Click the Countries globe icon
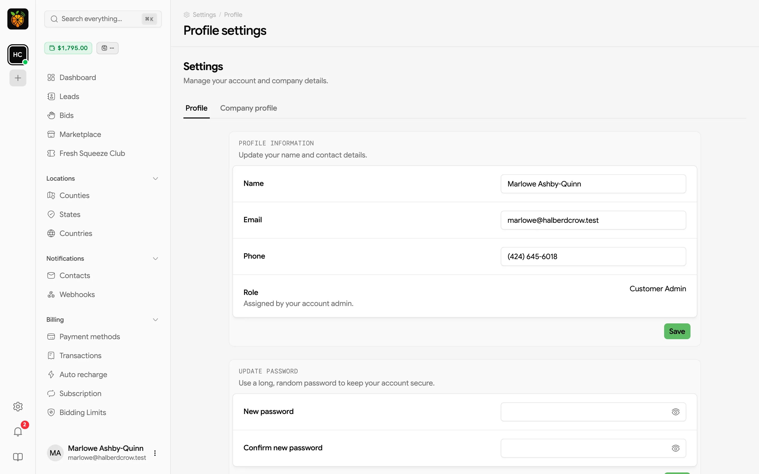 pyautogui.click(x=51, y=233)
